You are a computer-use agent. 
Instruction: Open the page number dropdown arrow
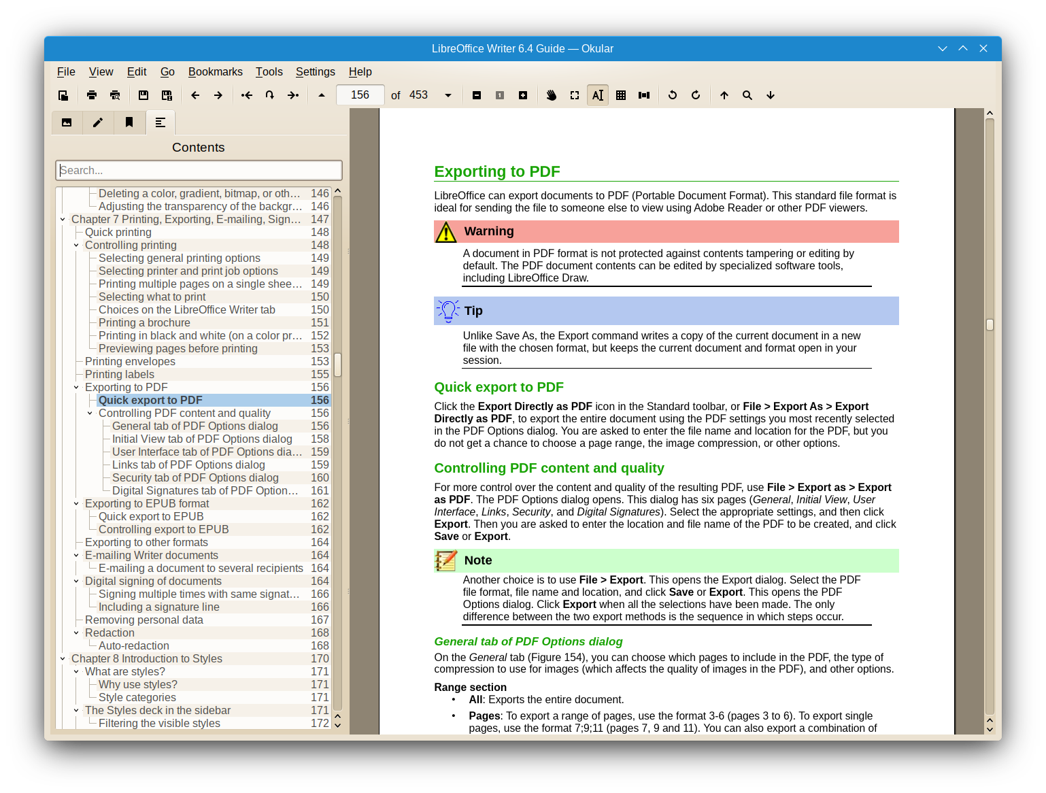point(448,95)
